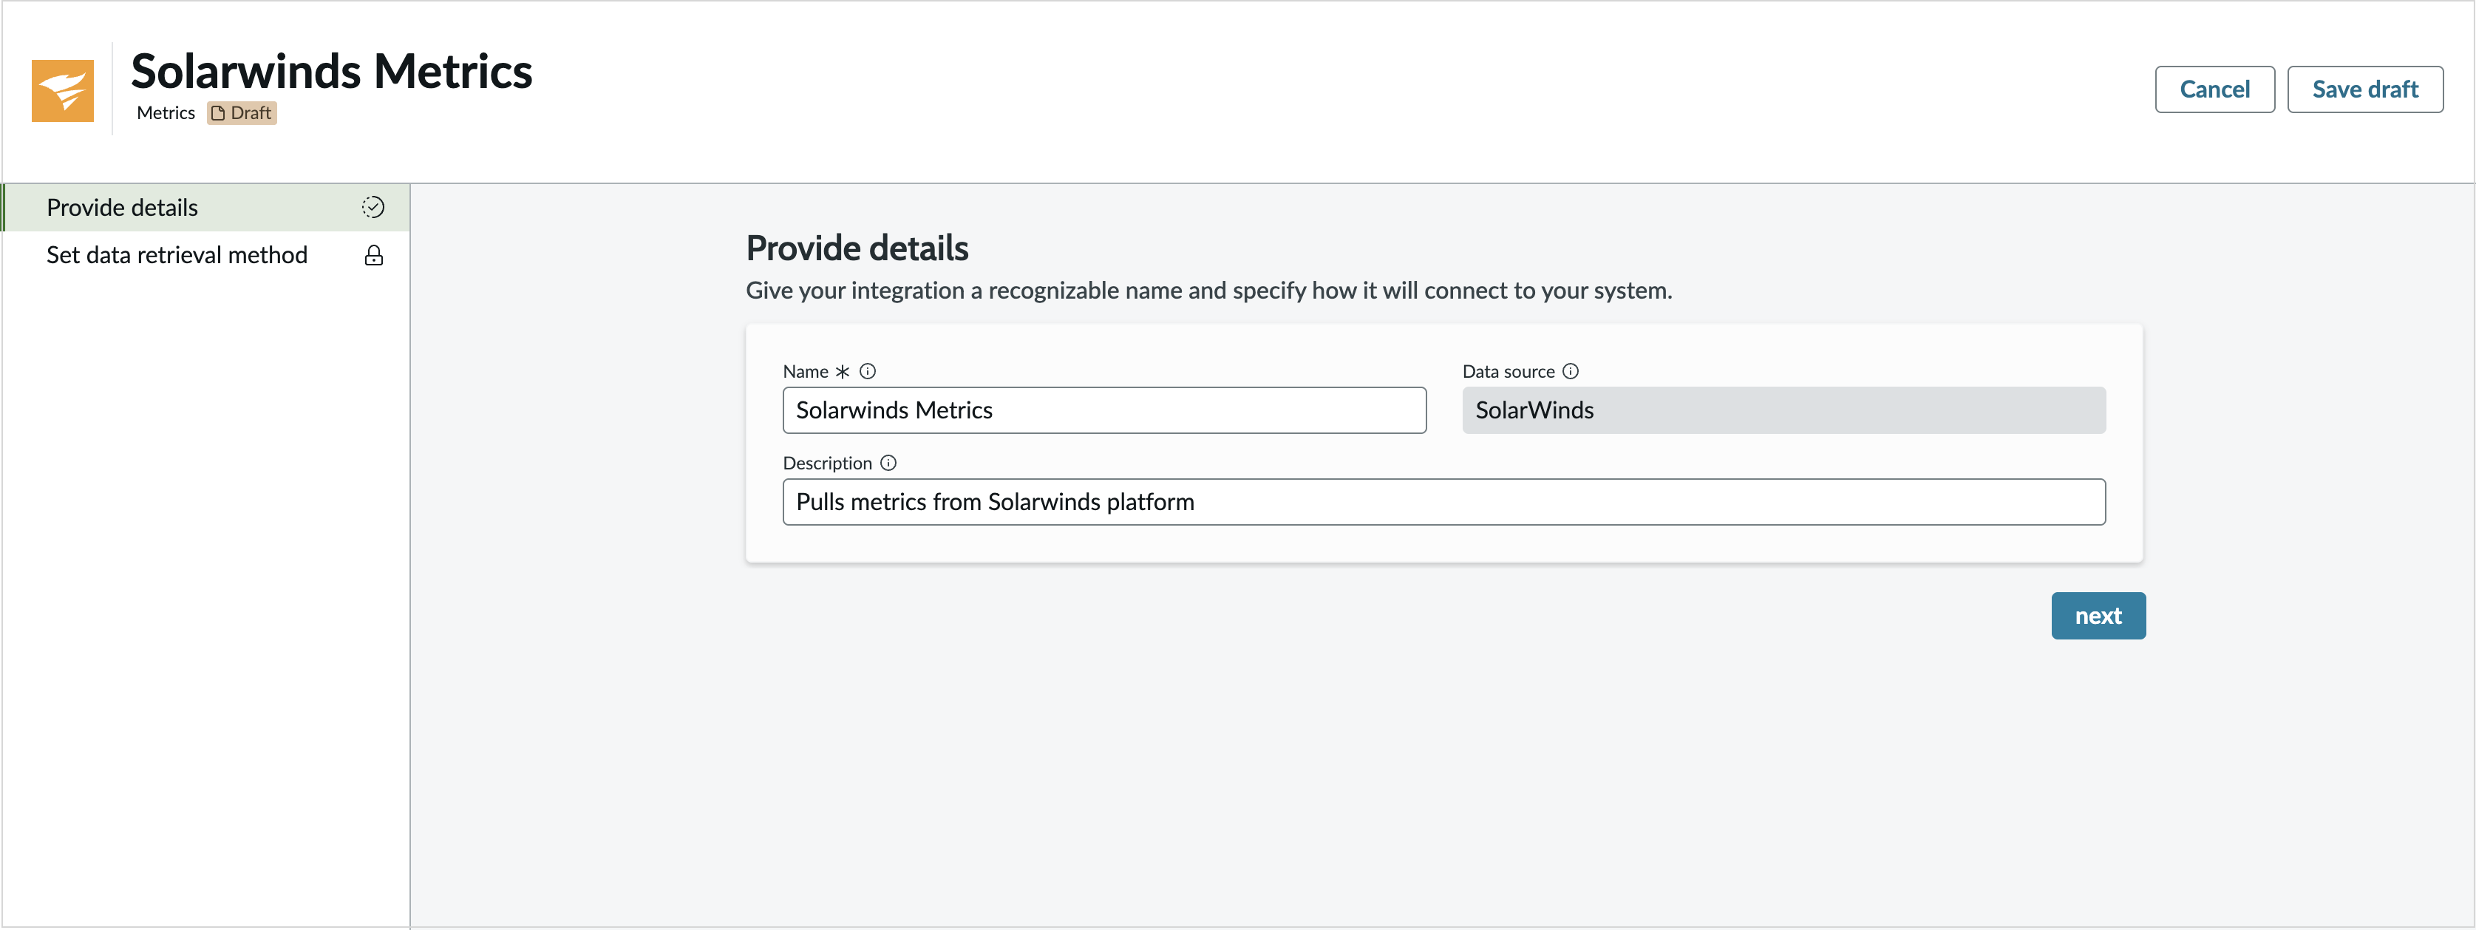This screenshot has height=930, width=2476.
Task: Click the Name field label
Action: pos(806,371)
